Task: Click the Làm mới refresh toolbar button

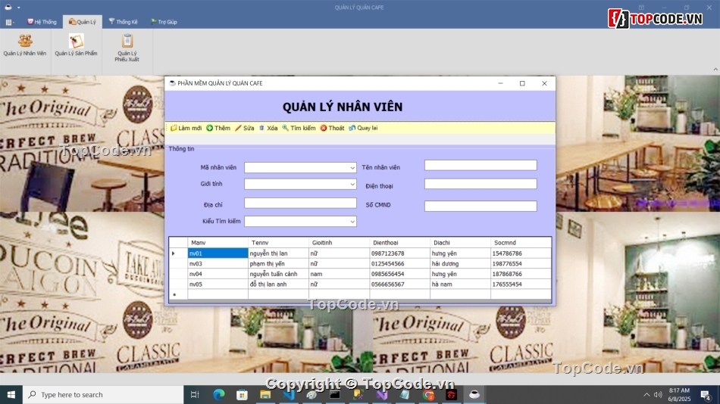Action: [186, 128]
